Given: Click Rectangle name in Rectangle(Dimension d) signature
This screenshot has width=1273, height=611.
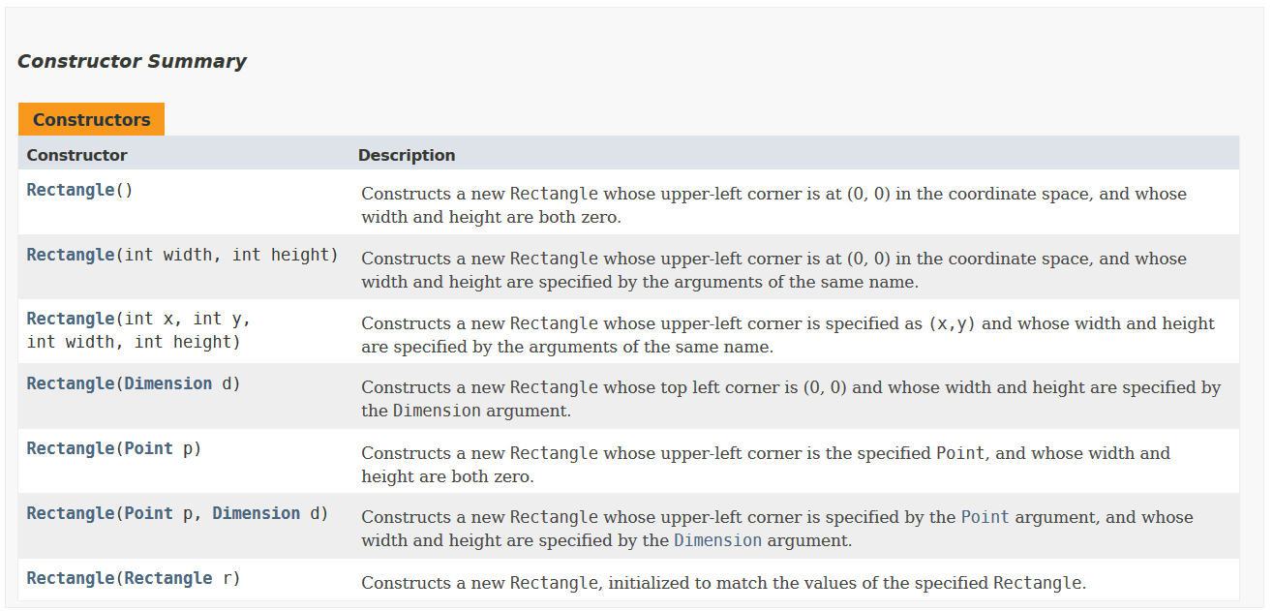Looking at the screenshot, I should (71, 384).
